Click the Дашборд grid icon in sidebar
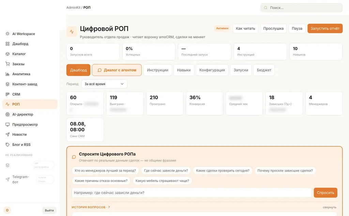Viewport: 349px width, 216px height. (x=7, y=44)
